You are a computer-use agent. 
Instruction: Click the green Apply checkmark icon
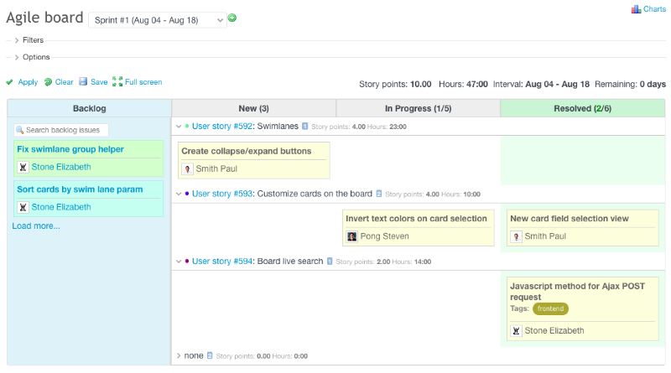point(9,82)
